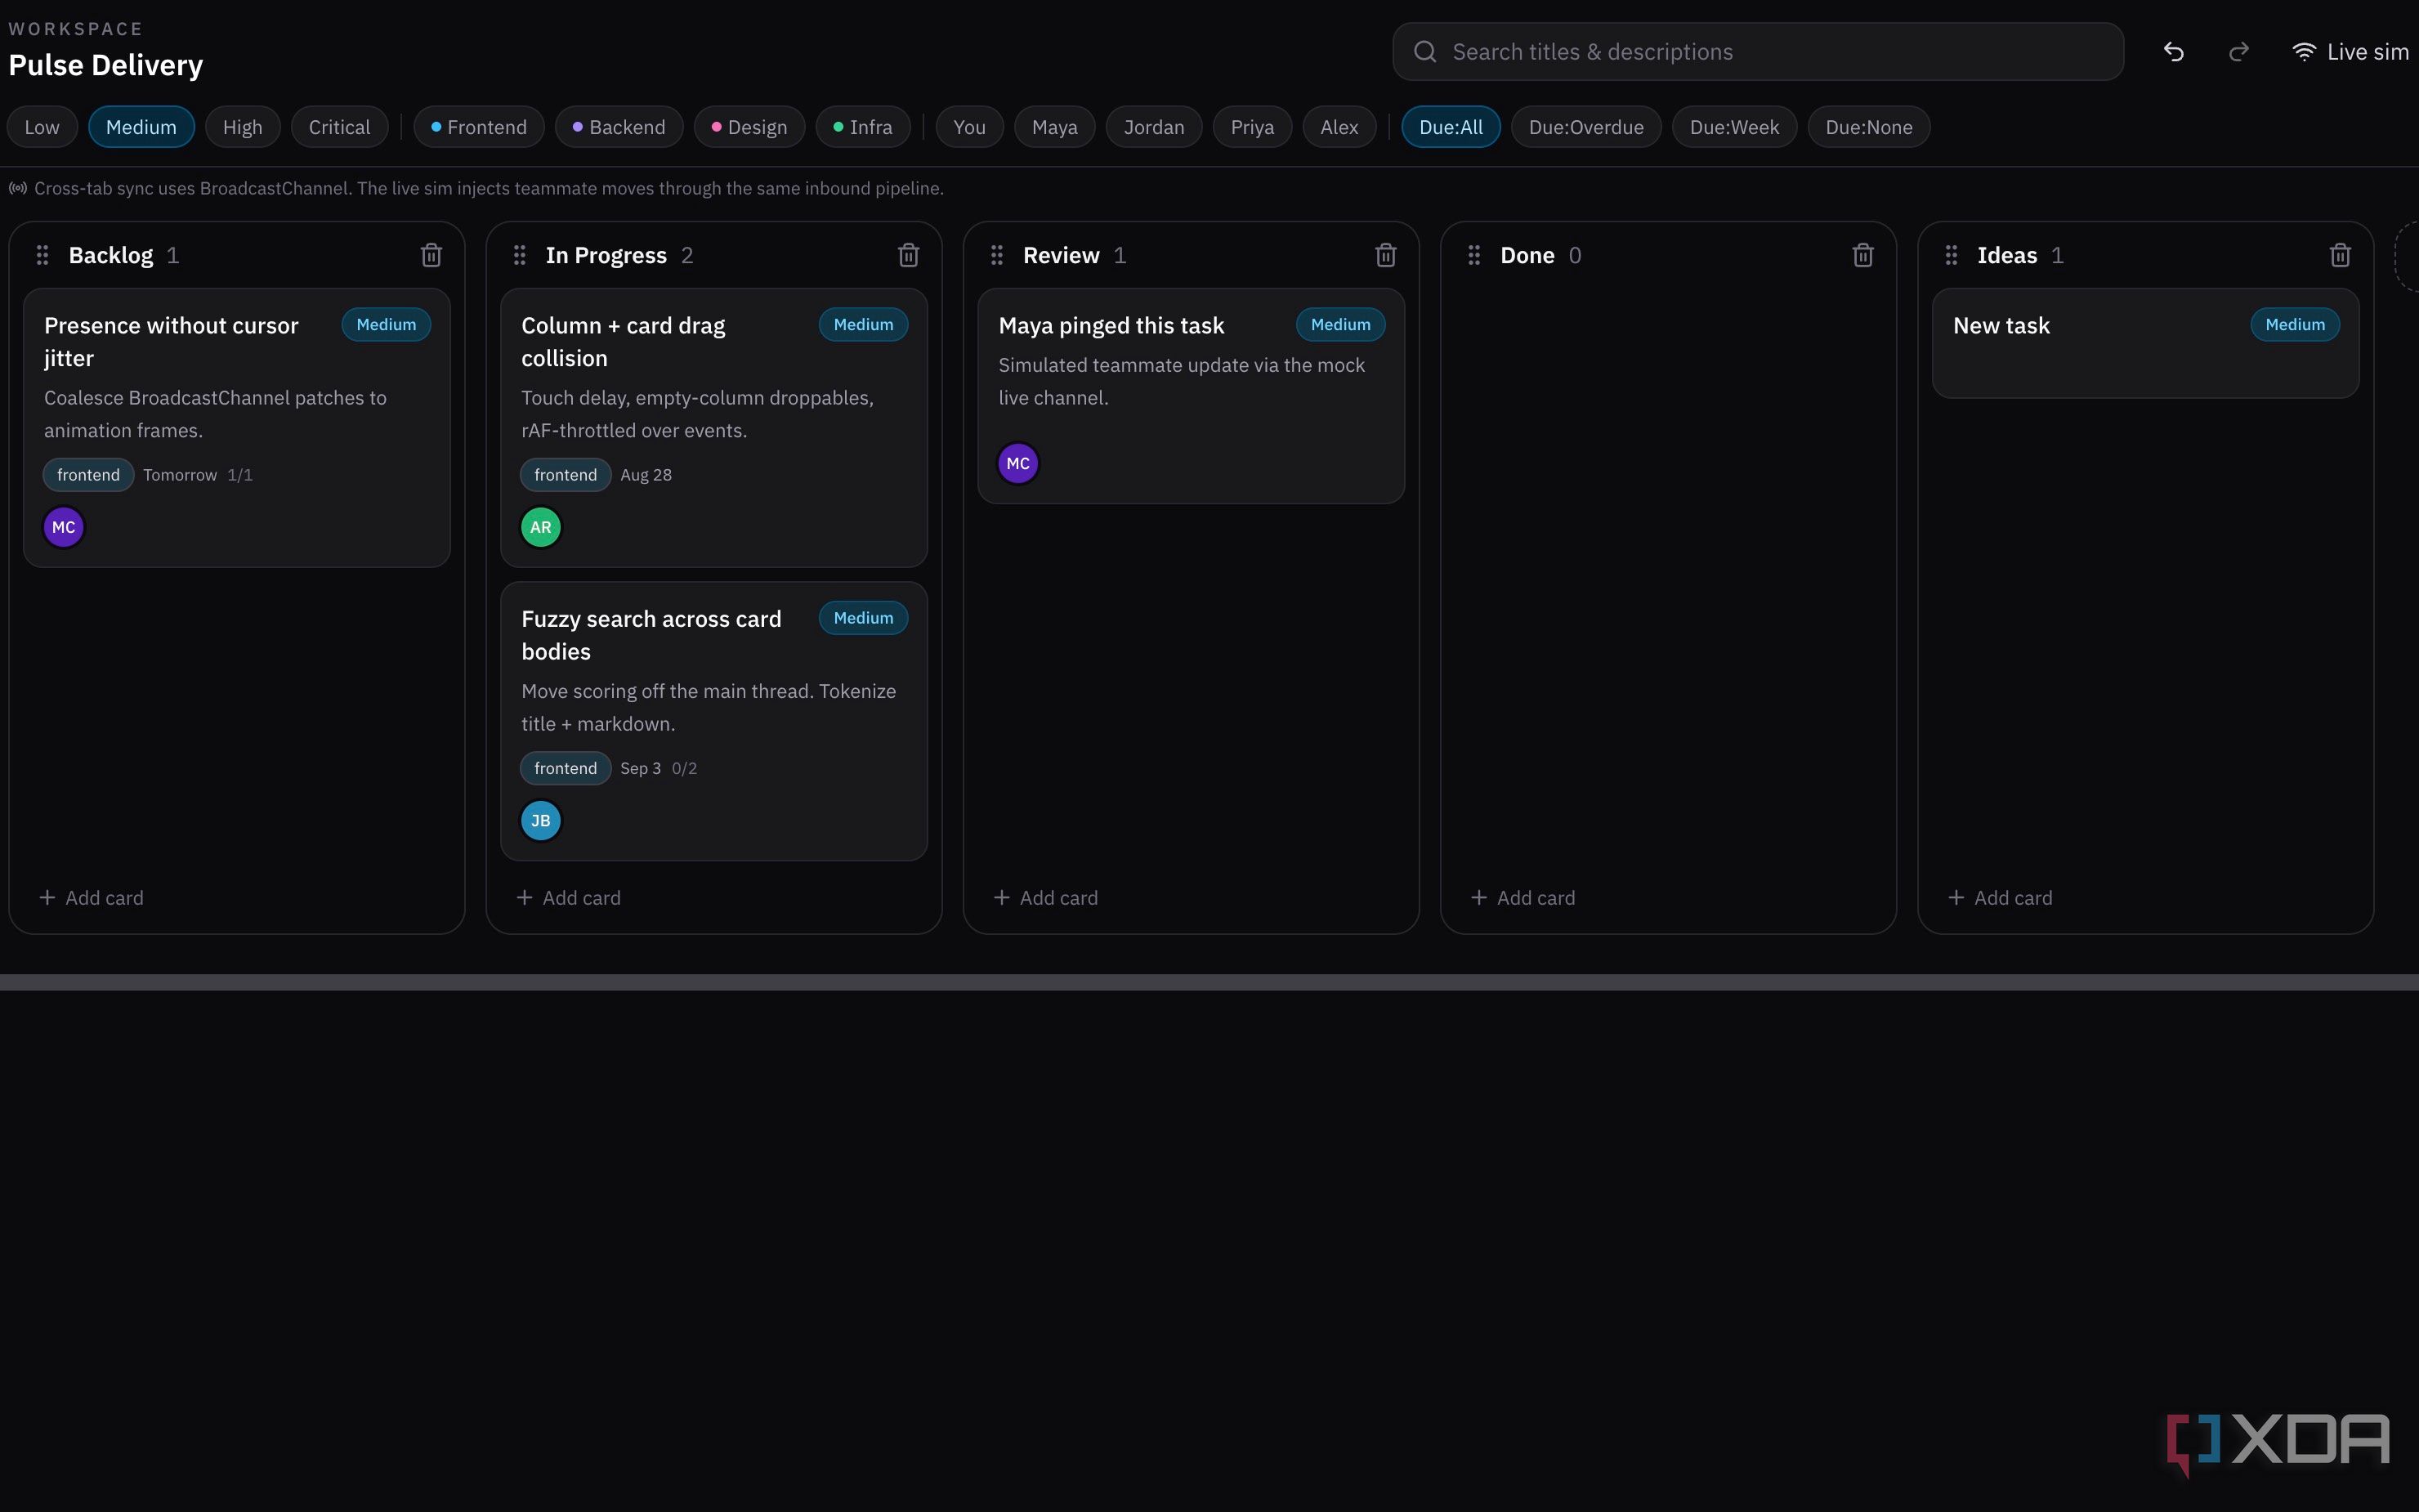The image size is (2419, 1512).
Task: Filter by assignee Jordan
Action: point(1154,127)
